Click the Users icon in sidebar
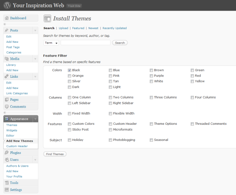 click(x=7, y=160)
